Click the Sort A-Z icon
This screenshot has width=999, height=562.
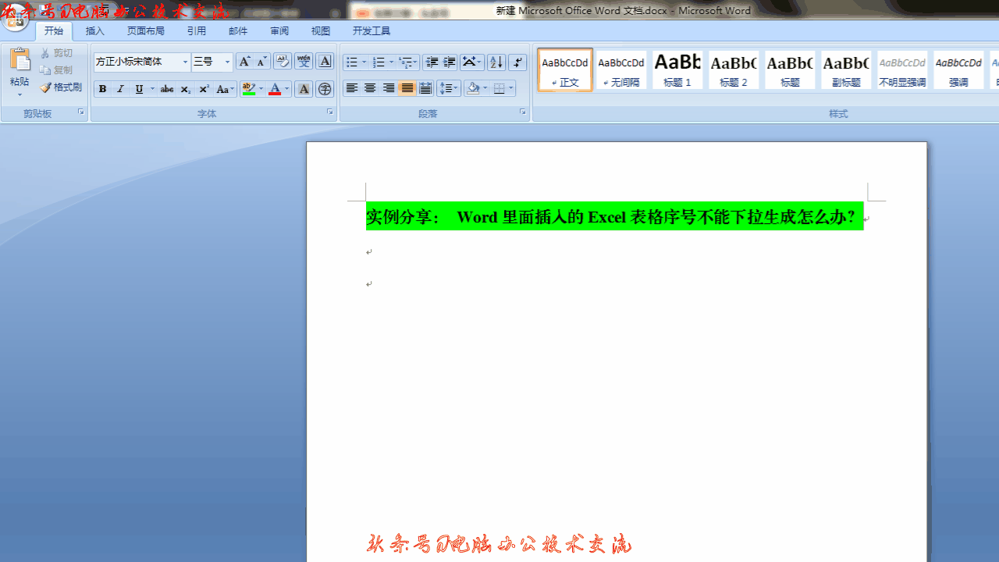pyautogui.click(x=496, y=62)
